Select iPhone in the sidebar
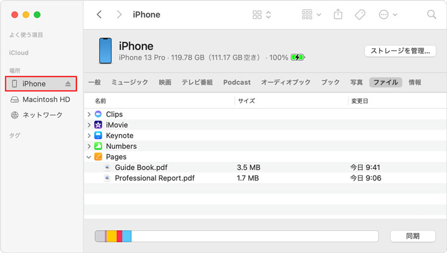The width and height of the screenshot is (447, 253). [41, 84]
